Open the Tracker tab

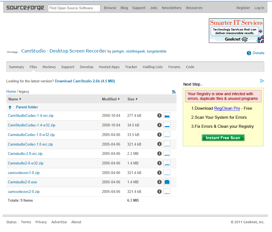[131, 67]
